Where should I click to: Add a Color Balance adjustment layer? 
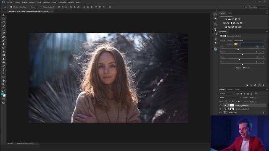tap(228, 23)
